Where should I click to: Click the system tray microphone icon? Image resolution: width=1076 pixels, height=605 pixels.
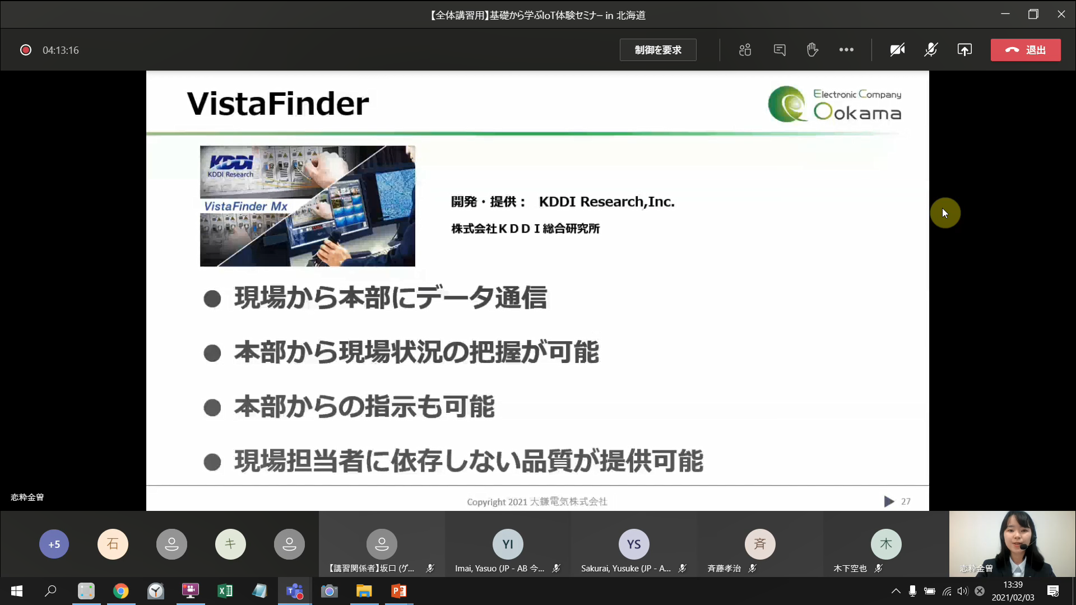[x=912, y=591]
